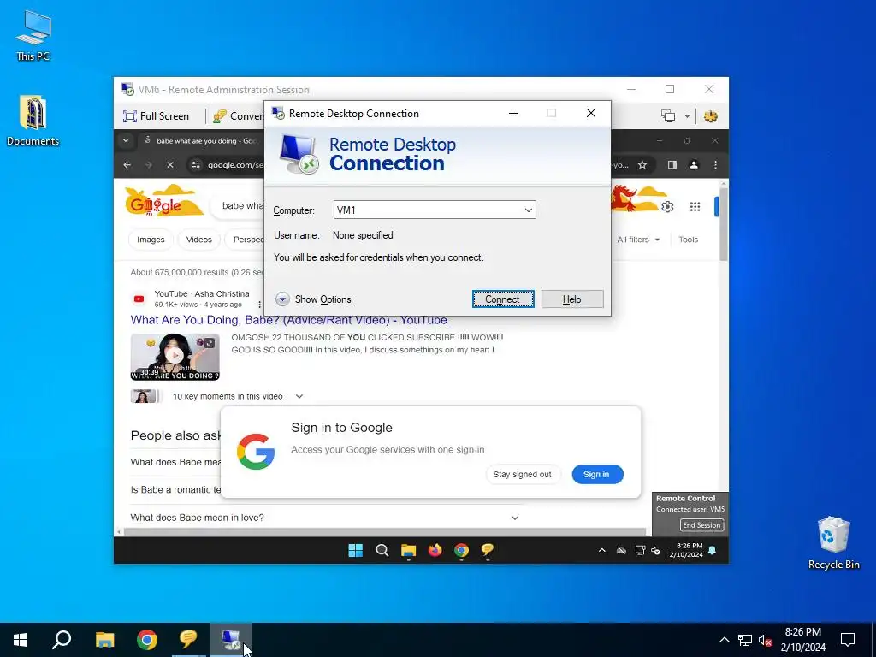Image resolution: width=876 pixels, height=657 pixels.
Task: Click End Session in Remote Control panel
Action: pyautogui.click(x=701, y=525)
